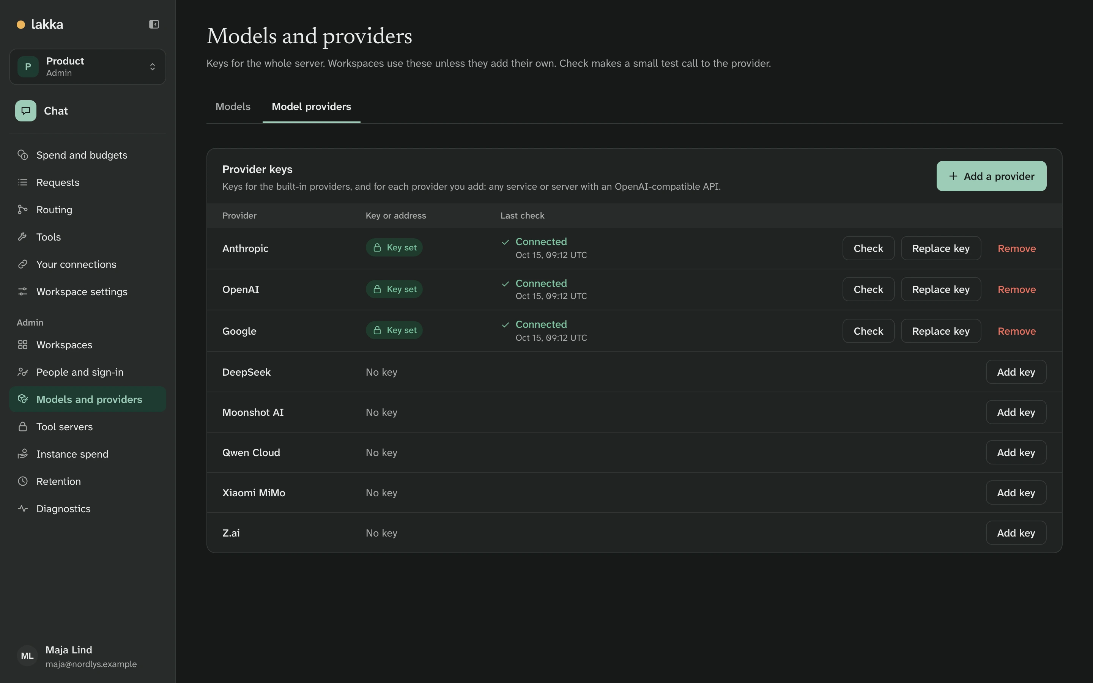Replace key for Google
The height and width of the screenshot is (683, 1093).
pos(941,331)
